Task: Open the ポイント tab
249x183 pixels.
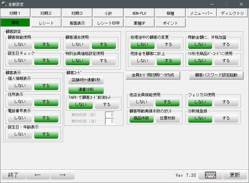Action: 170,23
